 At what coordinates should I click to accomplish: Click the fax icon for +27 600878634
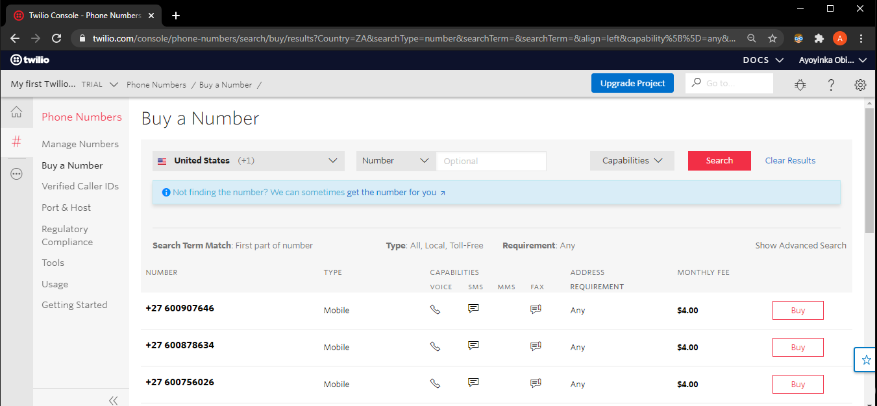point(536,346)
